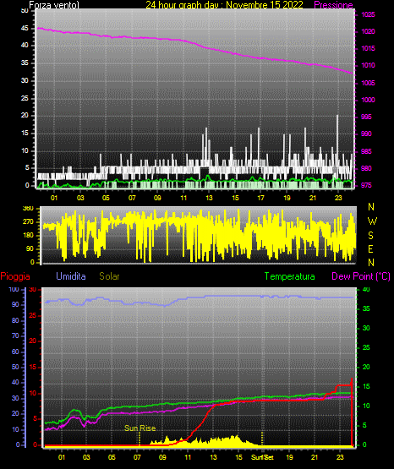Click the Solar legend label
The image size is (394, 469).
point(109,276)
